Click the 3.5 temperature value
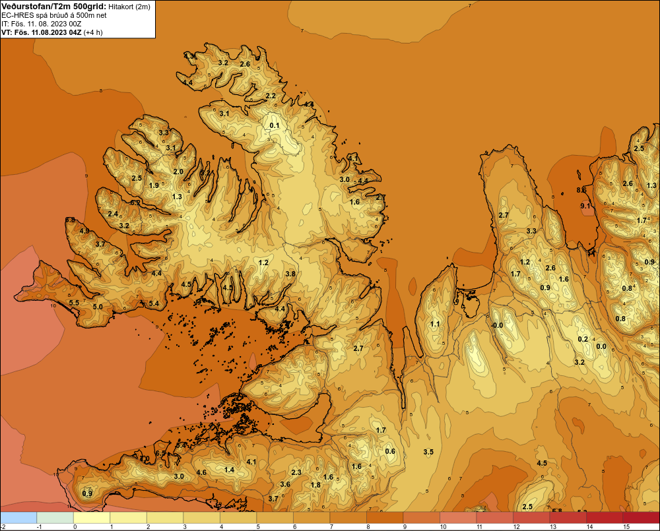 click(428, 452)
